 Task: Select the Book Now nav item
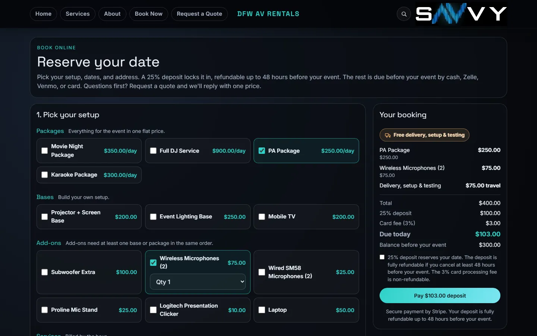(148, 14)
